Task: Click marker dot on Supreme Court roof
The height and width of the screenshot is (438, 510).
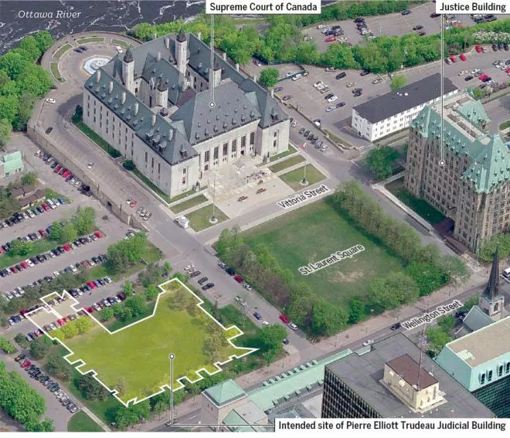Action: click(x=212, y=104)
